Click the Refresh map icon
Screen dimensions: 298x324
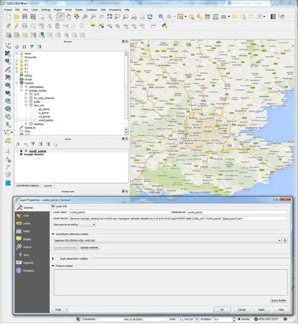pyautogui.click(x=150, y=17)
